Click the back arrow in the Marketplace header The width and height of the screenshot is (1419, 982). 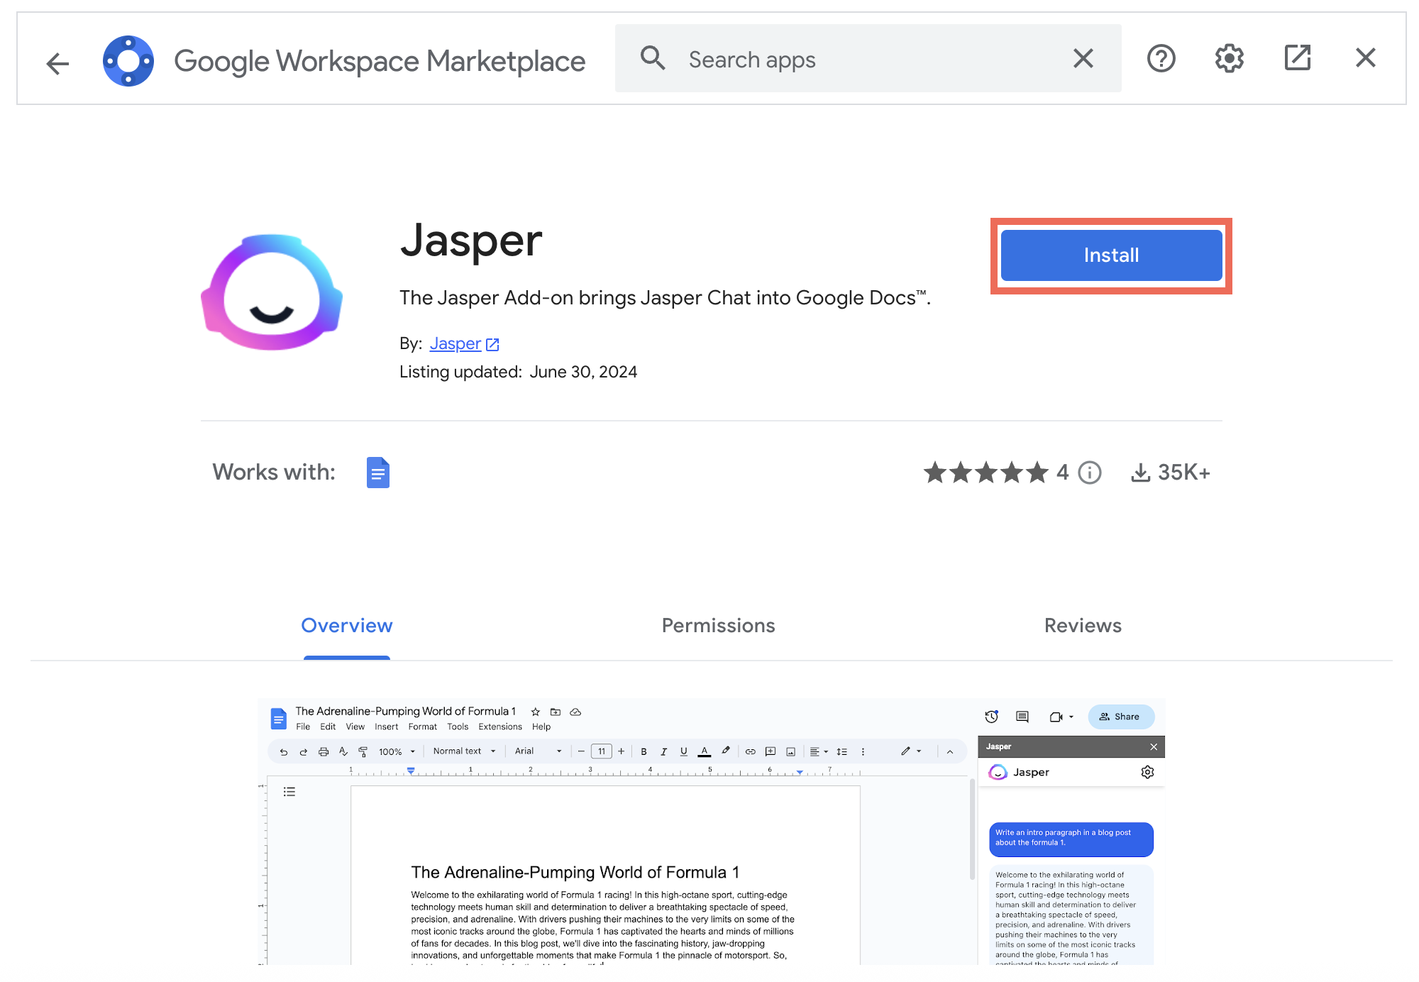(57, 62)
